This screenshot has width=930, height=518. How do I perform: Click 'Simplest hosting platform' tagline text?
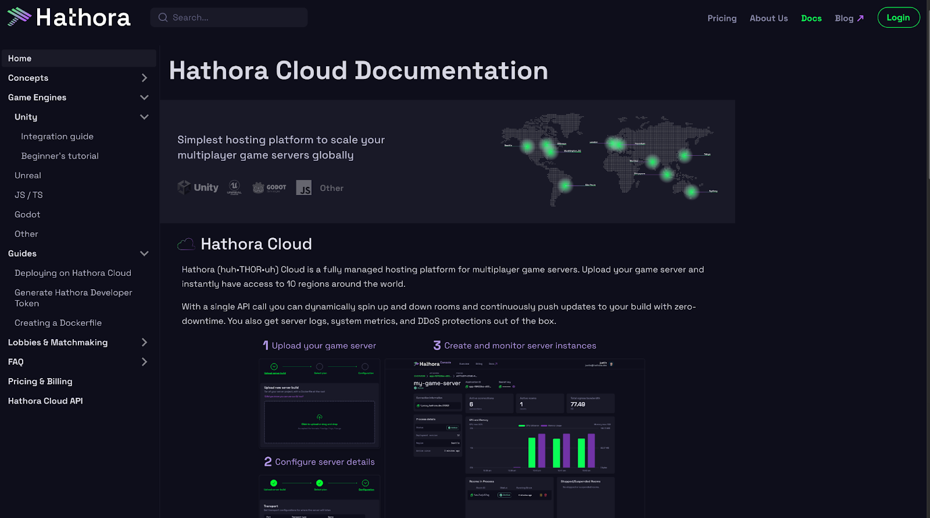point(281,148)
